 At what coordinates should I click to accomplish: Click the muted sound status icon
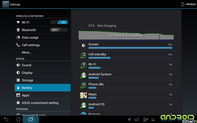pyautogui.click(x=129, y=120)
